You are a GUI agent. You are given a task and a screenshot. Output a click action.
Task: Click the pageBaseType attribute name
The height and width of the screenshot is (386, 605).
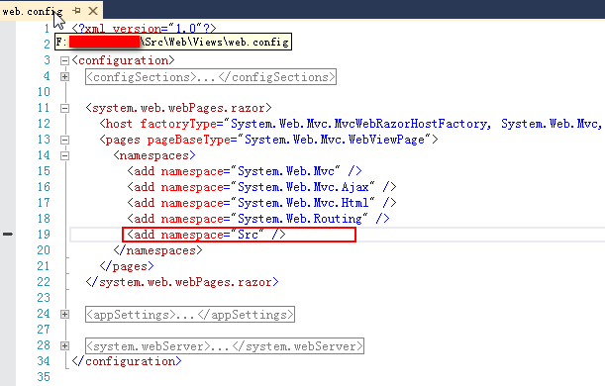(x=189, y=140)
